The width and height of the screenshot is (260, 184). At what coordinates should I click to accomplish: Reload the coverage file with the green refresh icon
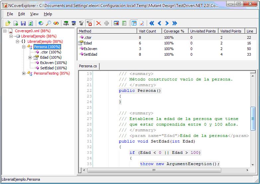(x=31, y=23)
